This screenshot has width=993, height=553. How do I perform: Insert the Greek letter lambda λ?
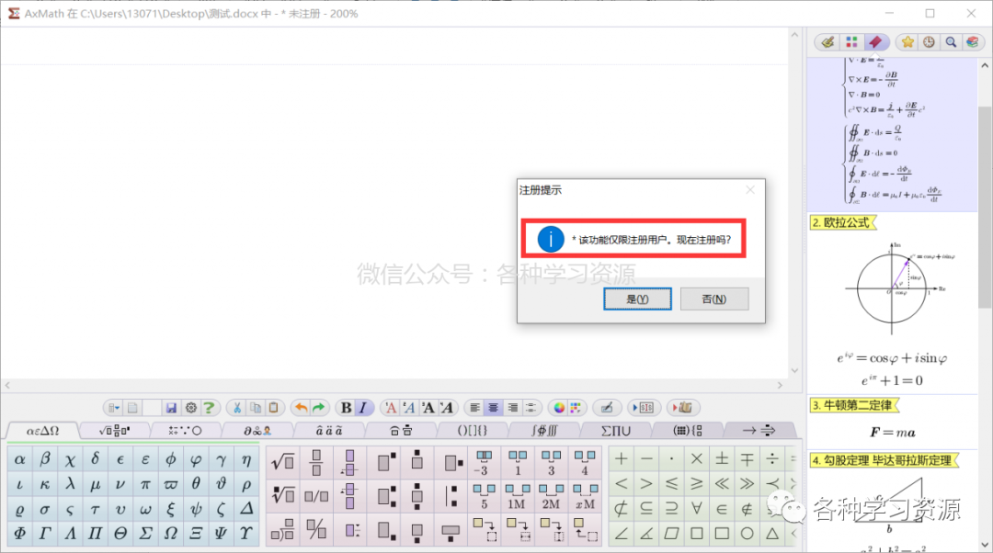point(70,485)
